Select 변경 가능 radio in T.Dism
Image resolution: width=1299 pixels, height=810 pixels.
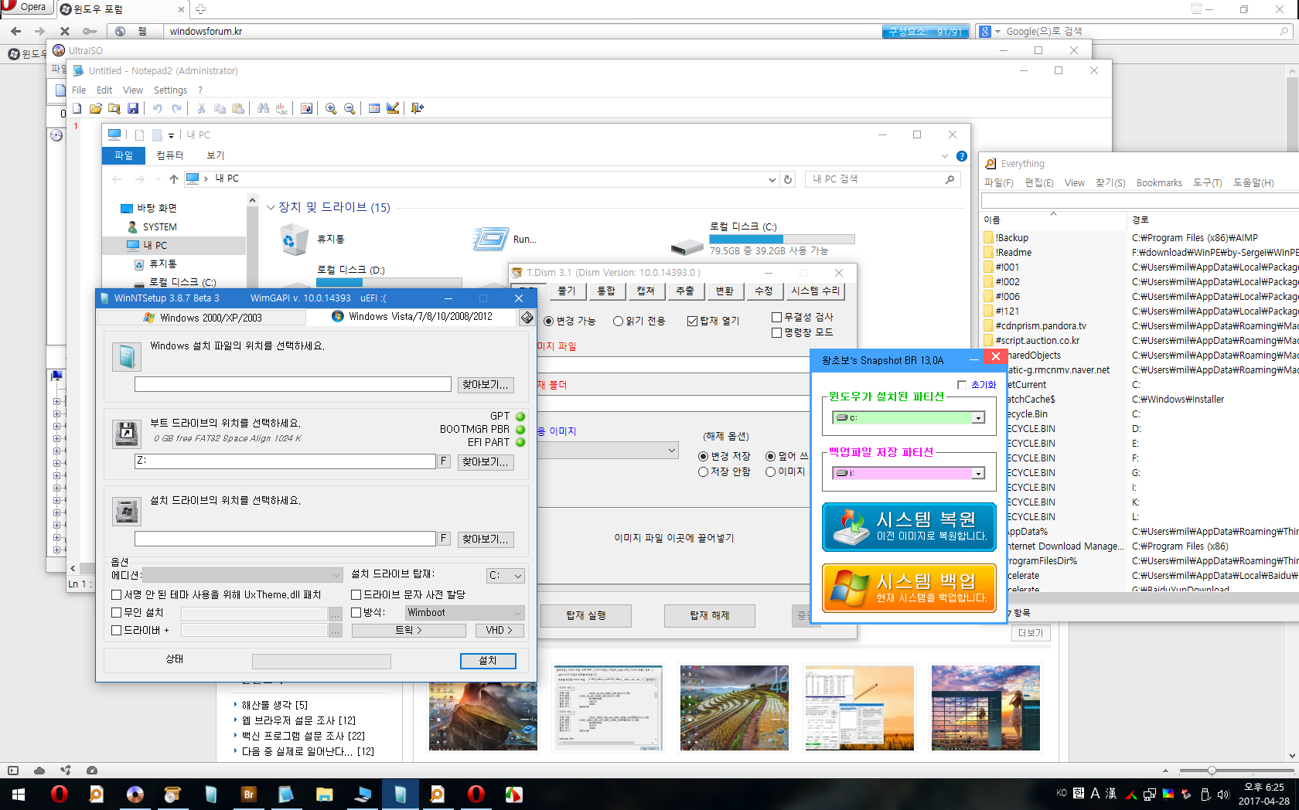point(549,322)
